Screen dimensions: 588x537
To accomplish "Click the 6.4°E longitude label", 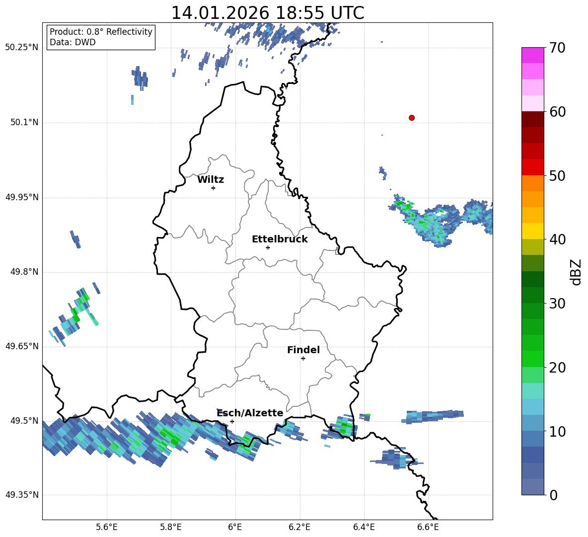I will 364,528.
